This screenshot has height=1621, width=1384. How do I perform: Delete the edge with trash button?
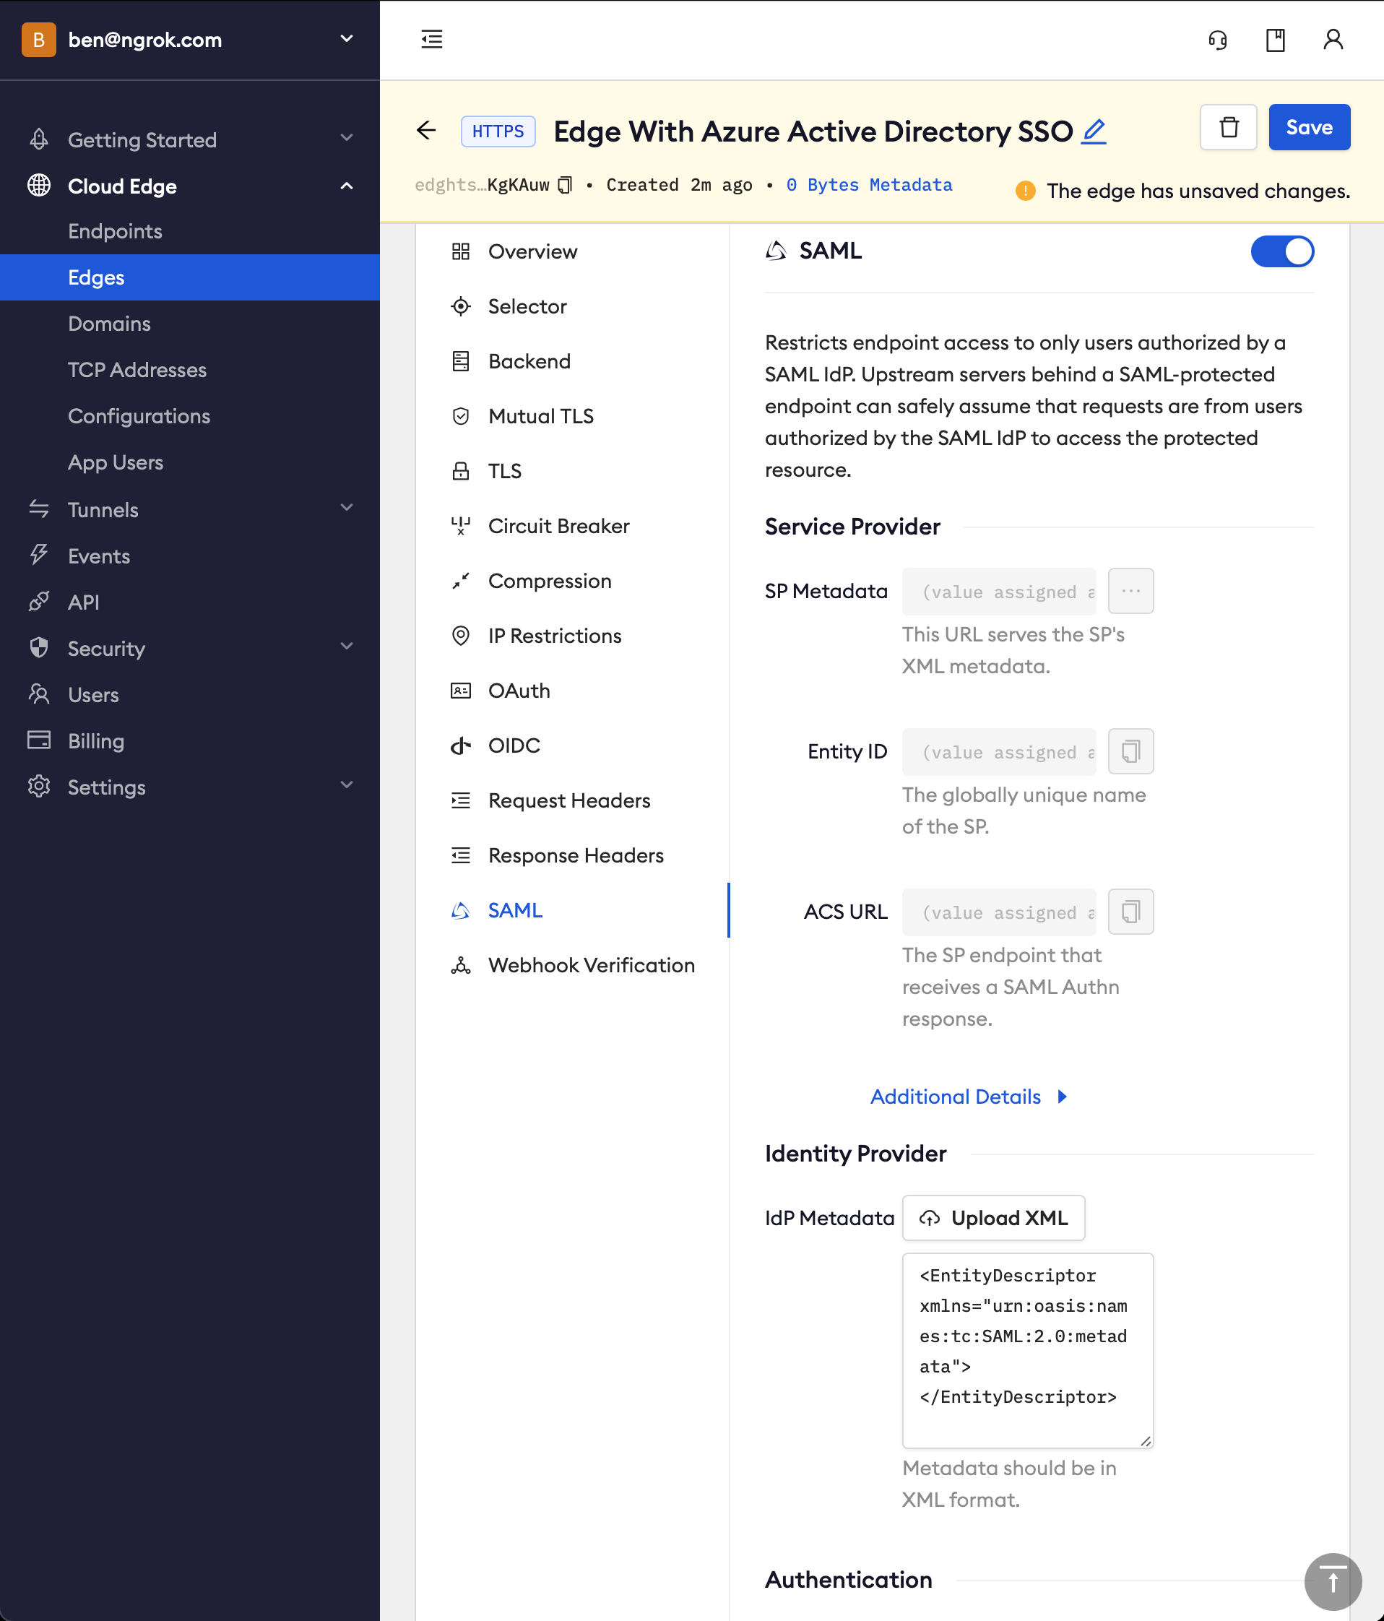click(1228, 126)
